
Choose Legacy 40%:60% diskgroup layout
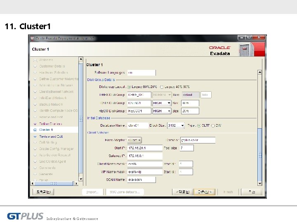click(162, 87)
